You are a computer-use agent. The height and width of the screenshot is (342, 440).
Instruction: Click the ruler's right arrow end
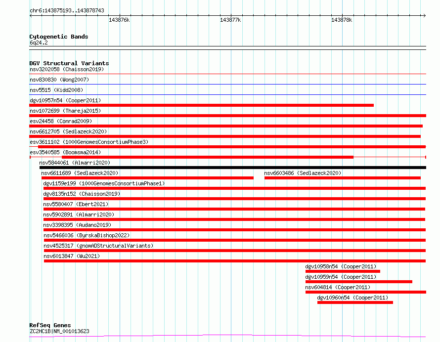pos(425,16)
